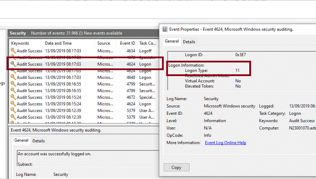This screenshot has height=179, width=316.
Task: Sort events by the Date and Time column
Action: pos(58,43)
